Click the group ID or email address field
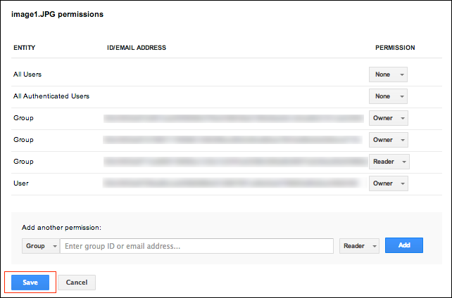This screenshot has height=298, width=452. pyautogui.click(x=196, y=246)
